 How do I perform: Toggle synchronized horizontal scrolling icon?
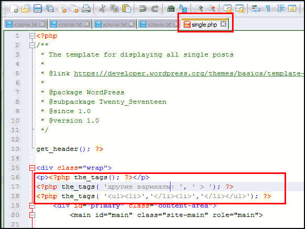pos(240,8)
